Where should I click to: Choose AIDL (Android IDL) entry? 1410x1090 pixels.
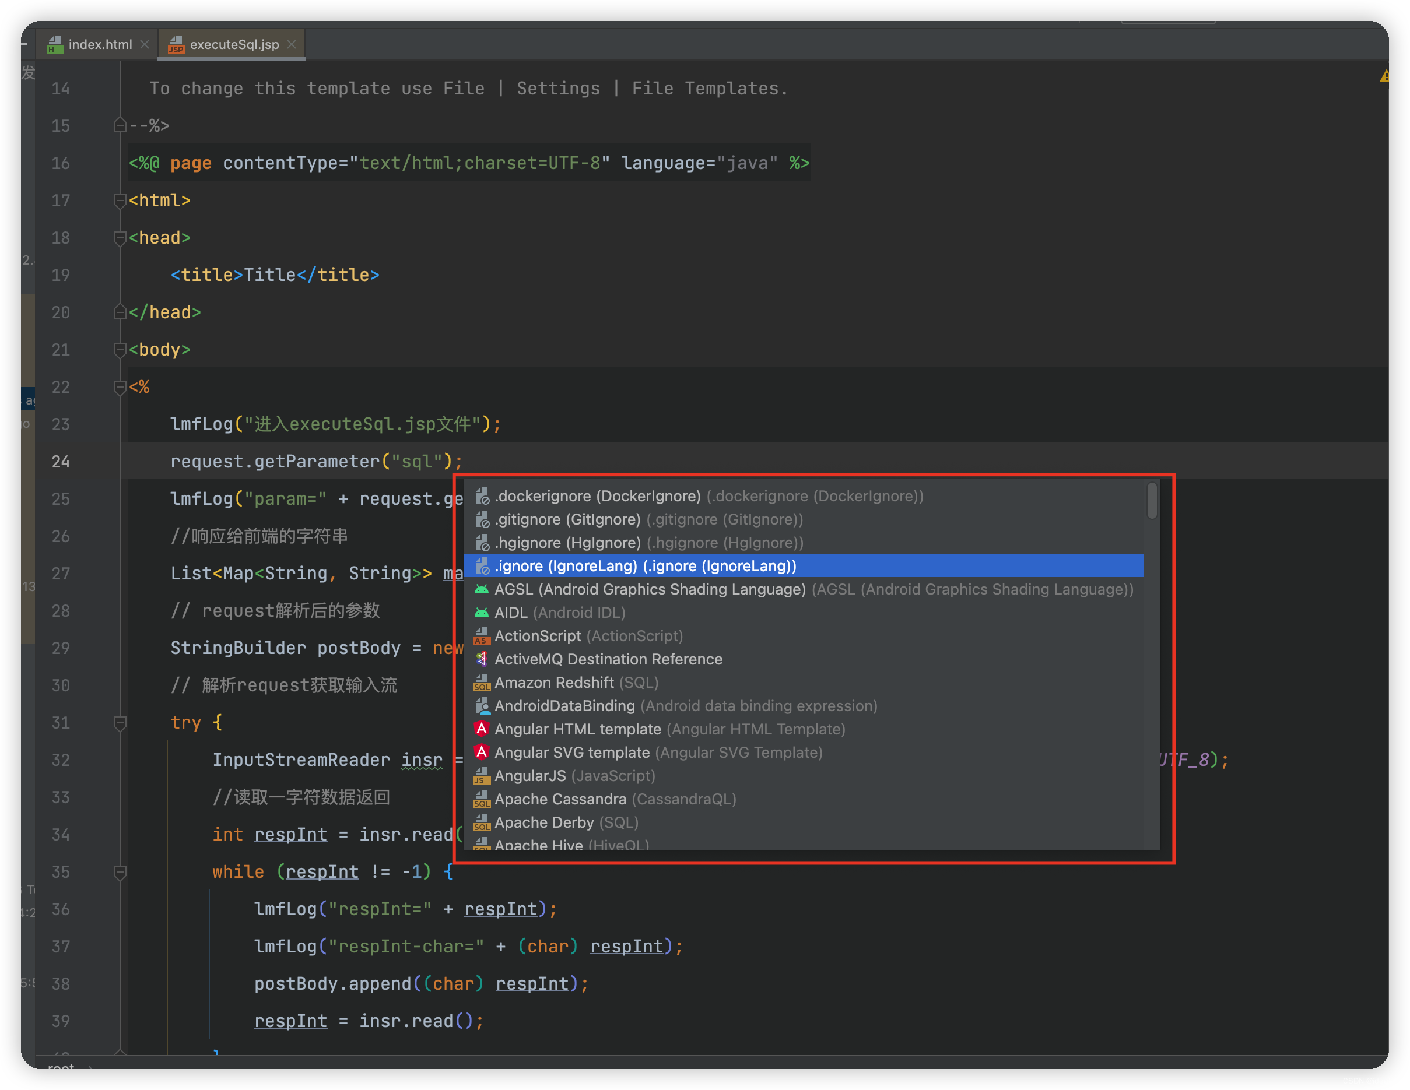click(804, 612)
